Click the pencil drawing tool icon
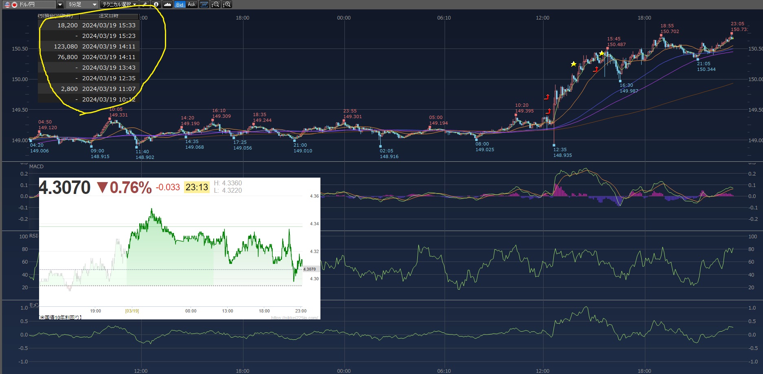 tap(145, 4)
